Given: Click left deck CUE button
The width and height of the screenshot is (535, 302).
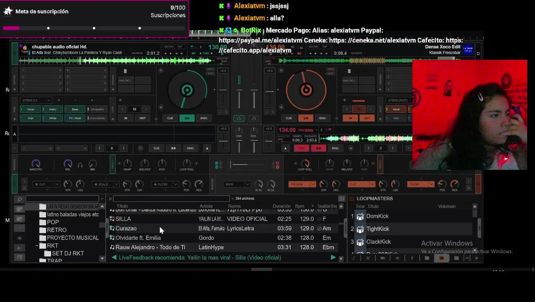Looking at the screenshot, I should [x=170, y=118].
